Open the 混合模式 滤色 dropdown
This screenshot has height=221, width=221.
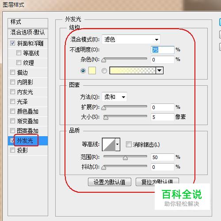tap(131, 39)
